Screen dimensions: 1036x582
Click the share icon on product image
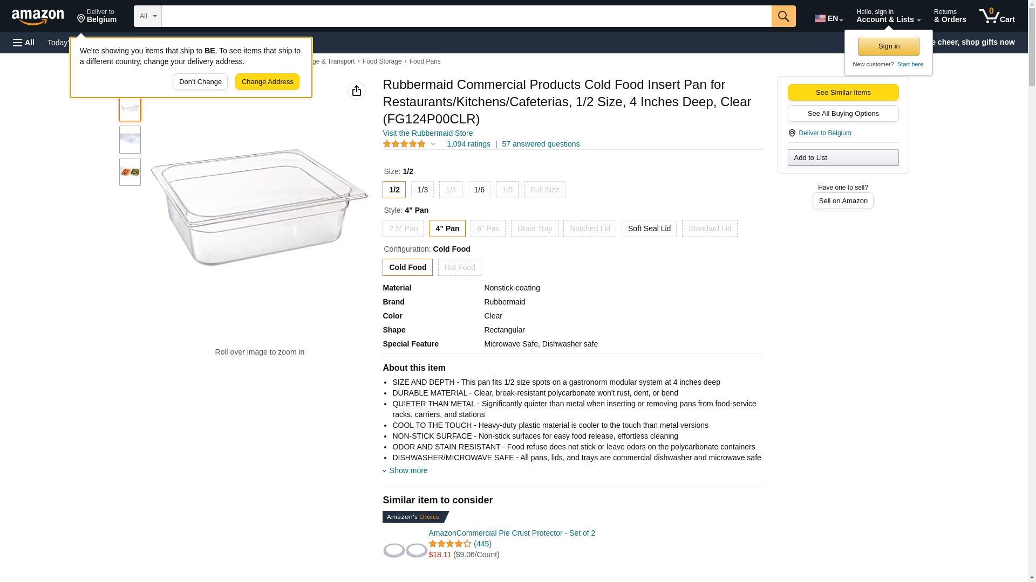[x=357, y=91]
